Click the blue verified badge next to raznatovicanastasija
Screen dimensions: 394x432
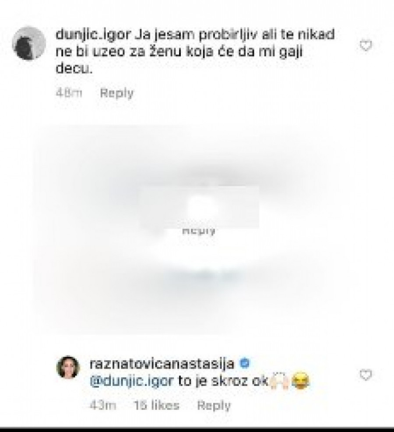coord(245,363)
